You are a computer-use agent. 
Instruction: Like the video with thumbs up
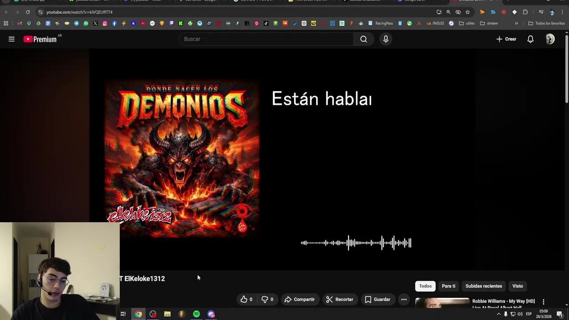click(246, 300)
